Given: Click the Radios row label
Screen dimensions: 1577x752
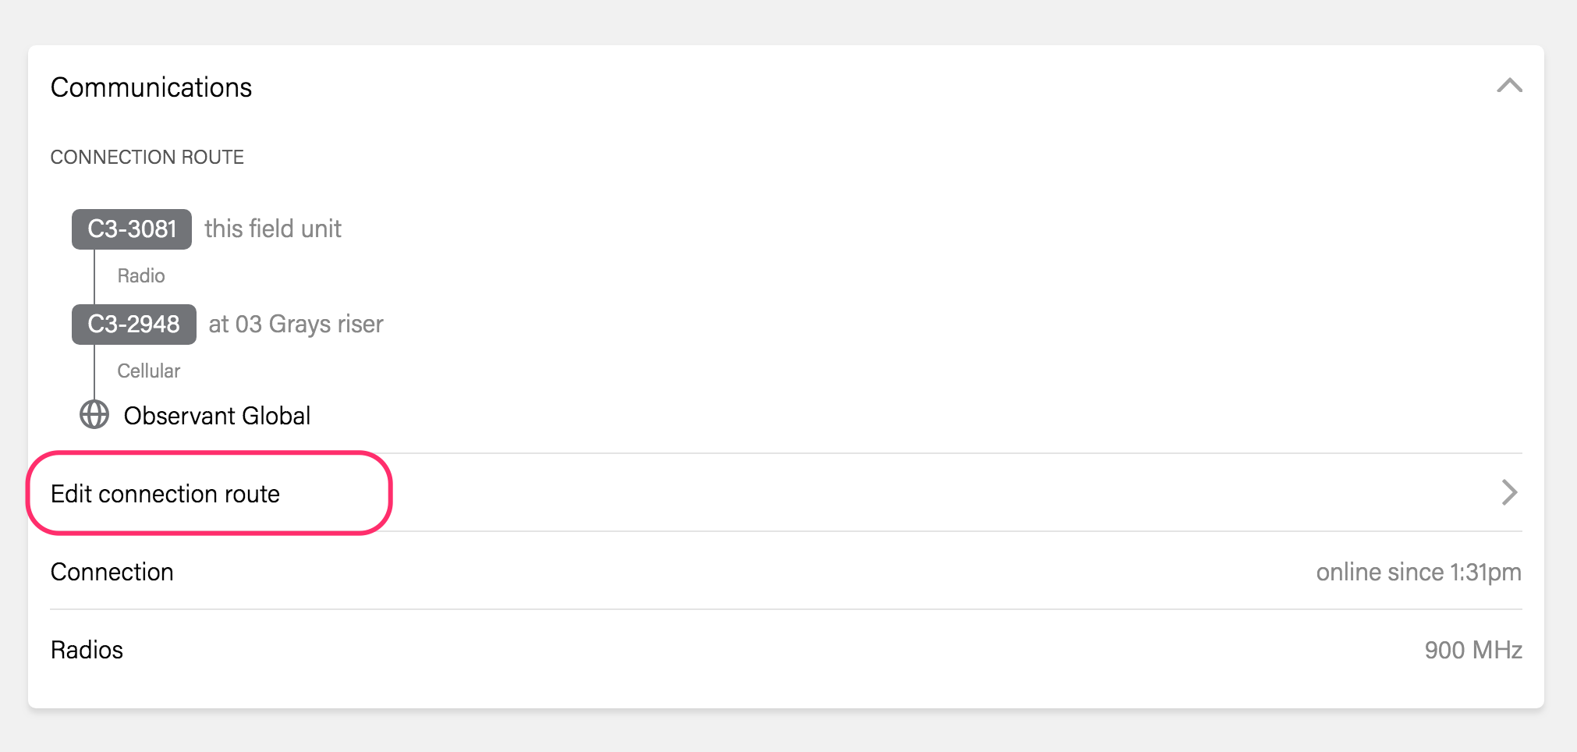Looking at the screenshot, I should [87, 650].
